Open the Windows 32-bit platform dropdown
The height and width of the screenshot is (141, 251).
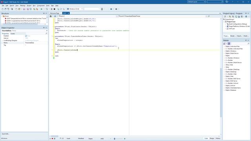coord(82,9)
